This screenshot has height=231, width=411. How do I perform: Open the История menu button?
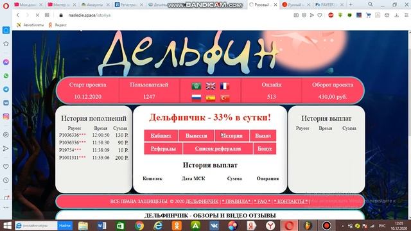232,135
